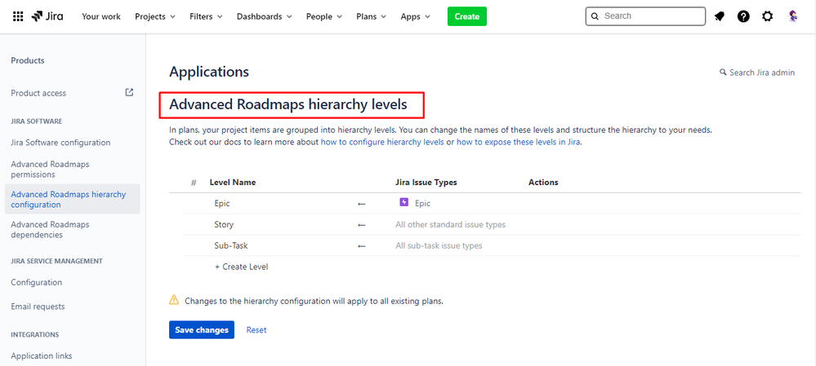Click external link icon beside Product access
Image resolution: width=816 pixels, height=366 pixels.
pos(130,92)
